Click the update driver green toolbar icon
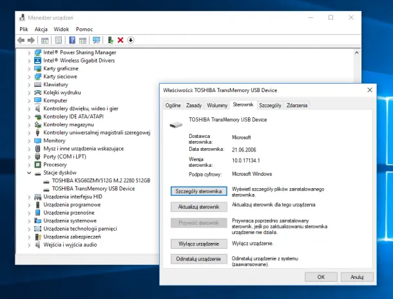 [111, 40]
